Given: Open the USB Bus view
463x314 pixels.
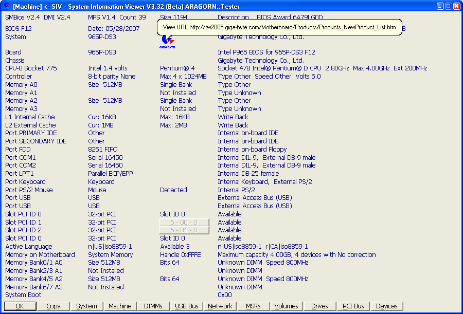Looking at the screenshot, I should (x=187, y=306).
